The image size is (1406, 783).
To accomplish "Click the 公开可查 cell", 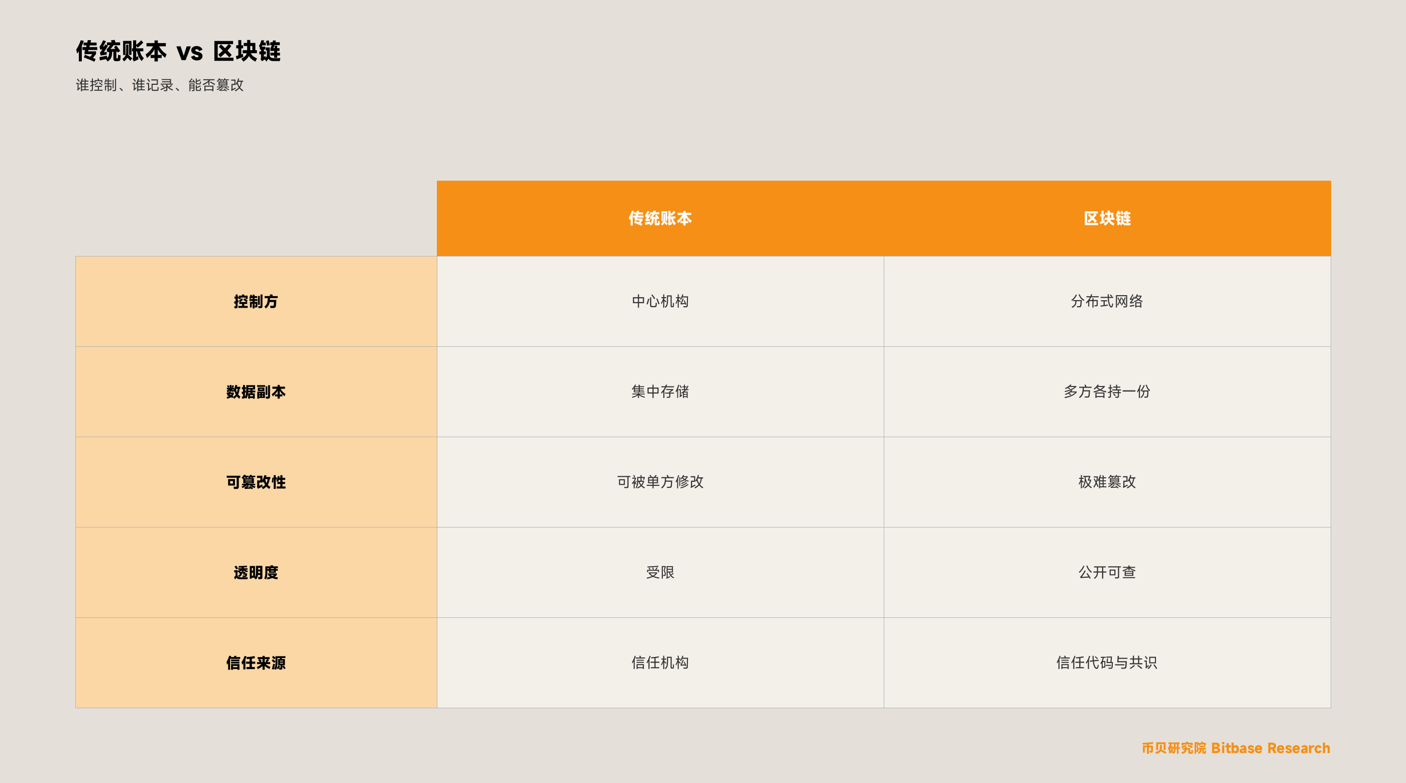I will [1107, 572].
